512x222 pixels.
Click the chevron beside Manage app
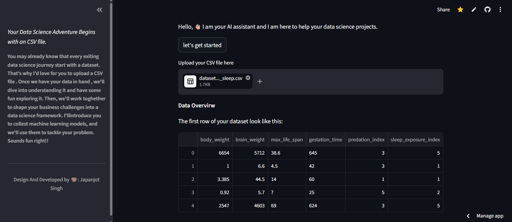(468, 216)
